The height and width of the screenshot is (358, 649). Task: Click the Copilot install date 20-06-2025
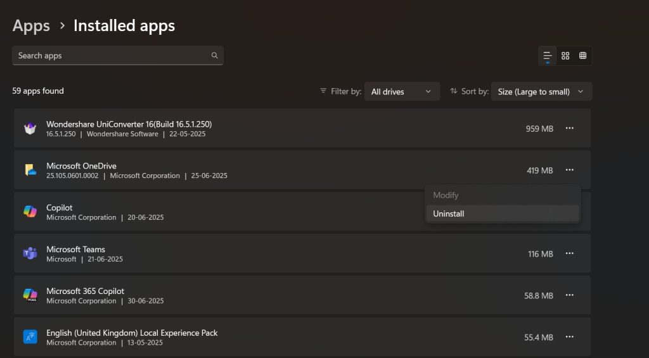[x=145, y=217]
